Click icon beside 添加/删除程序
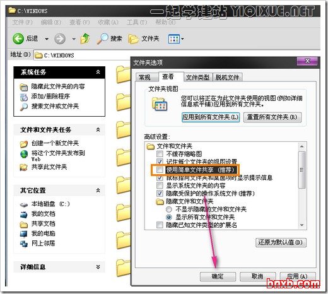This screenshot has height=294, width=328. click(x=24, y=97)
